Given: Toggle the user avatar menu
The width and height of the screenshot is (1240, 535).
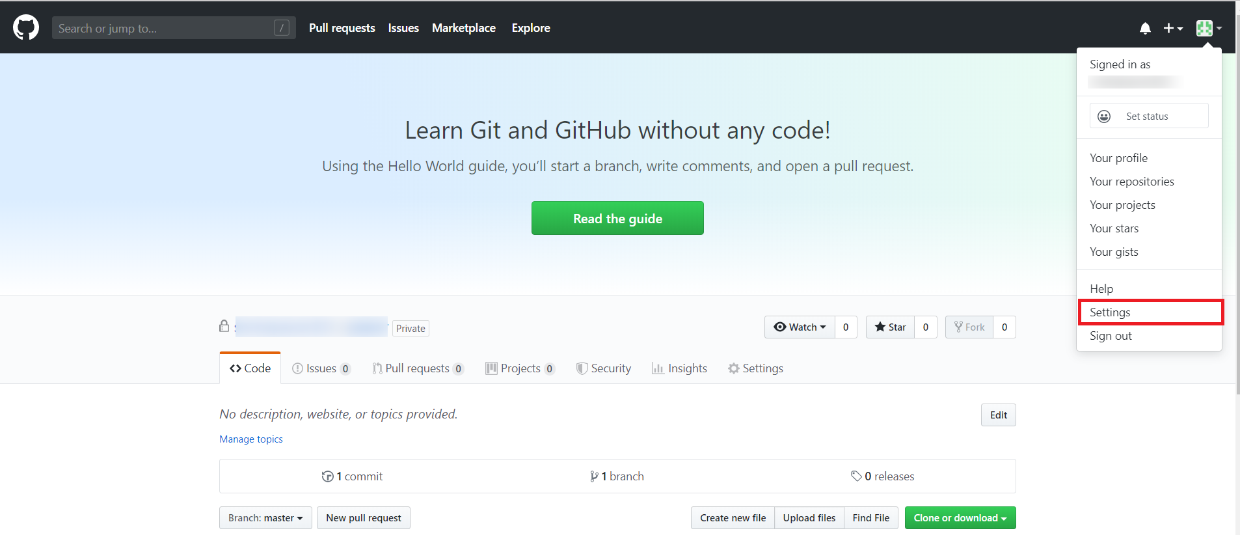Looking at the screenshot, I should [x=1209, y=28].
